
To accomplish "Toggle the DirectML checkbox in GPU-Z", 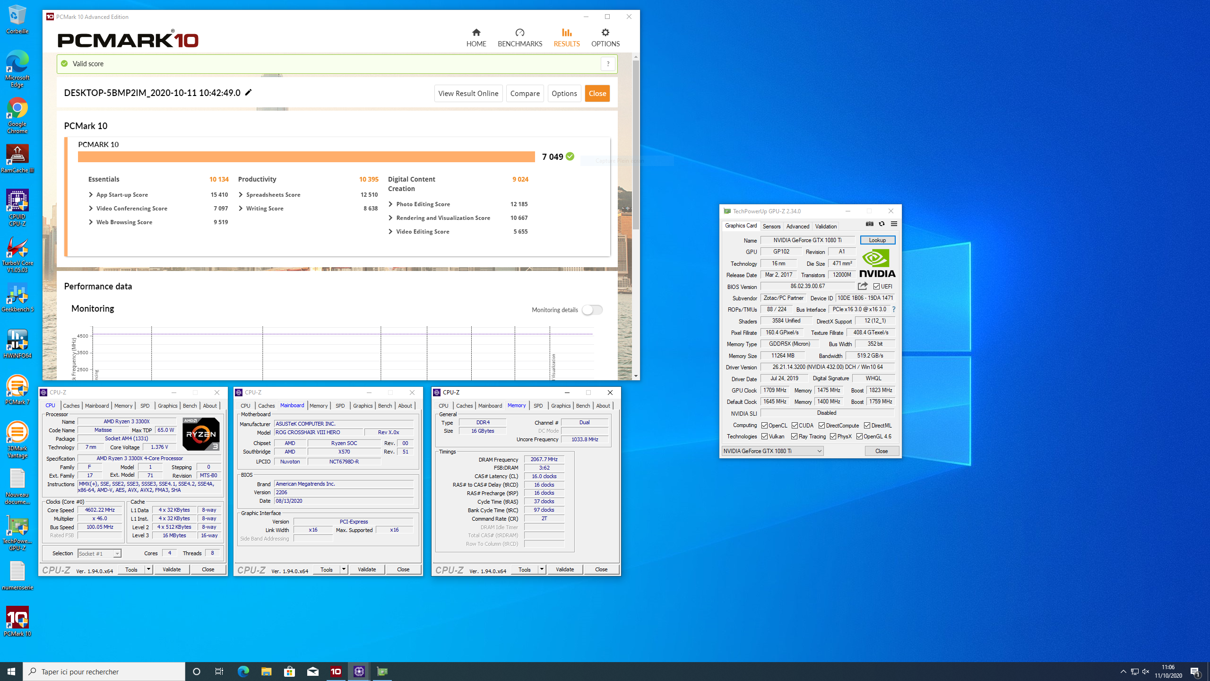I will coord(867,426).
